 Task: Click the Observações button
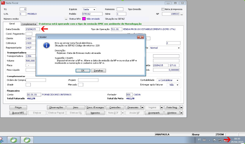56,107
